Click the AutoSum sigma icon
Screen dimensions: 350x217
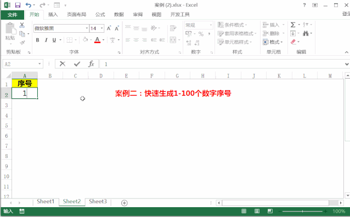293,25
